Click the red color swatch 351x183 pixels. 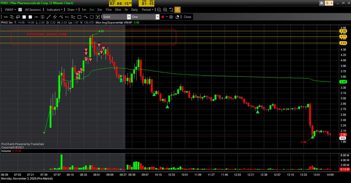tap(163, 17)
